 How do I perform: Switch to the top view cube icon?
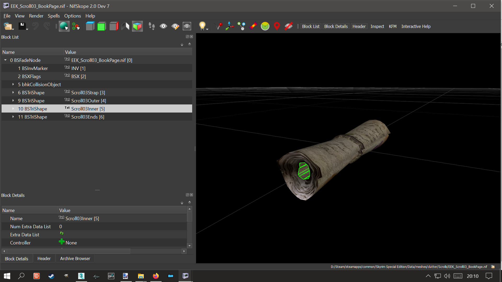tap(90, 26)
